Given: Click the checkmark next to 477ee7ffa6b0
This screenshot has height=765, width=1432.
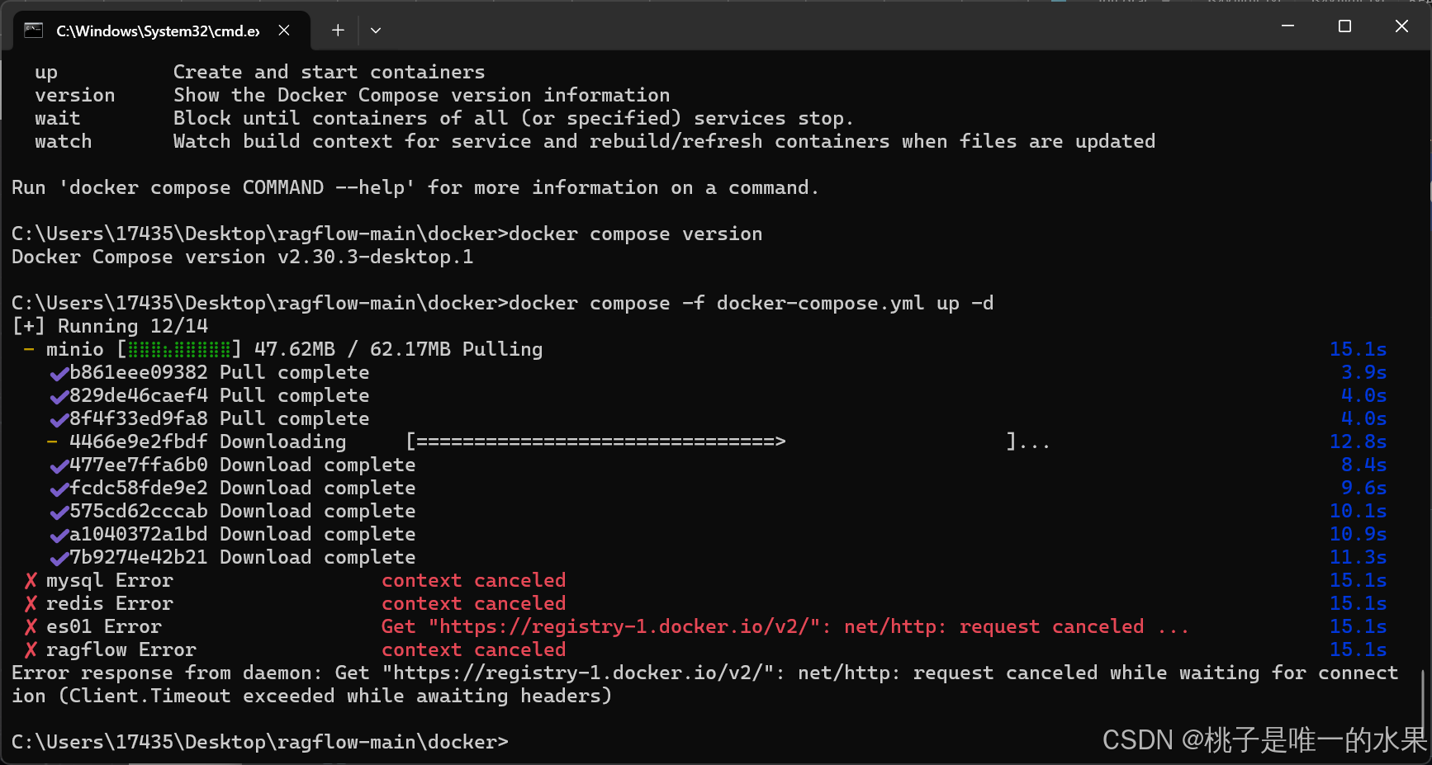Looking at the screenshot, I should [x=59, y=466].
